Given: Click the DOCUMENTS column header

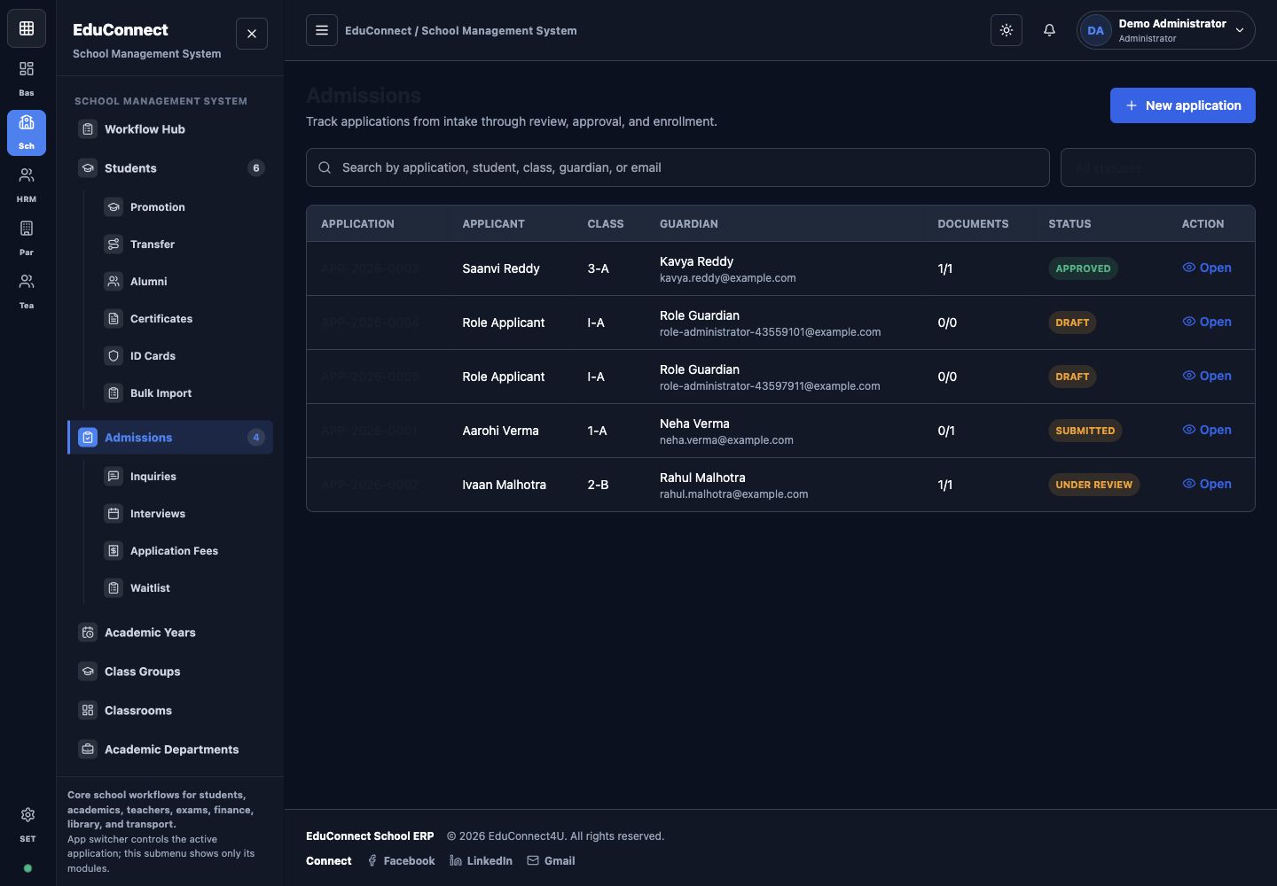Looking at the screenshot, I should coord(973,224).
